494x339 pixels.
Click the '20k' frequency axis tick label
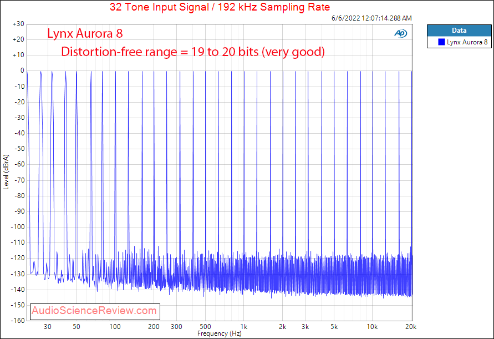[x=411, y=327]
